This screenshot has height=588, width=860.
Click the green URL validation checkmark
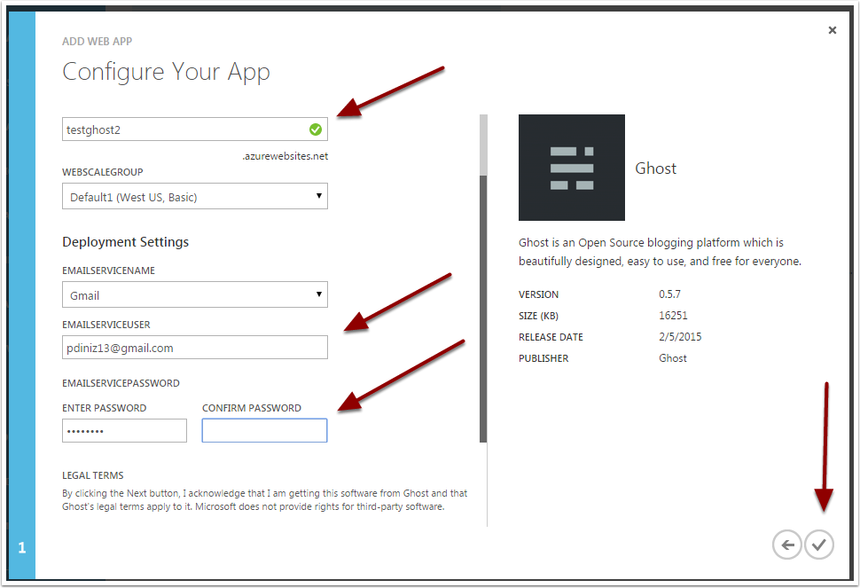click(x=316, y=129)
